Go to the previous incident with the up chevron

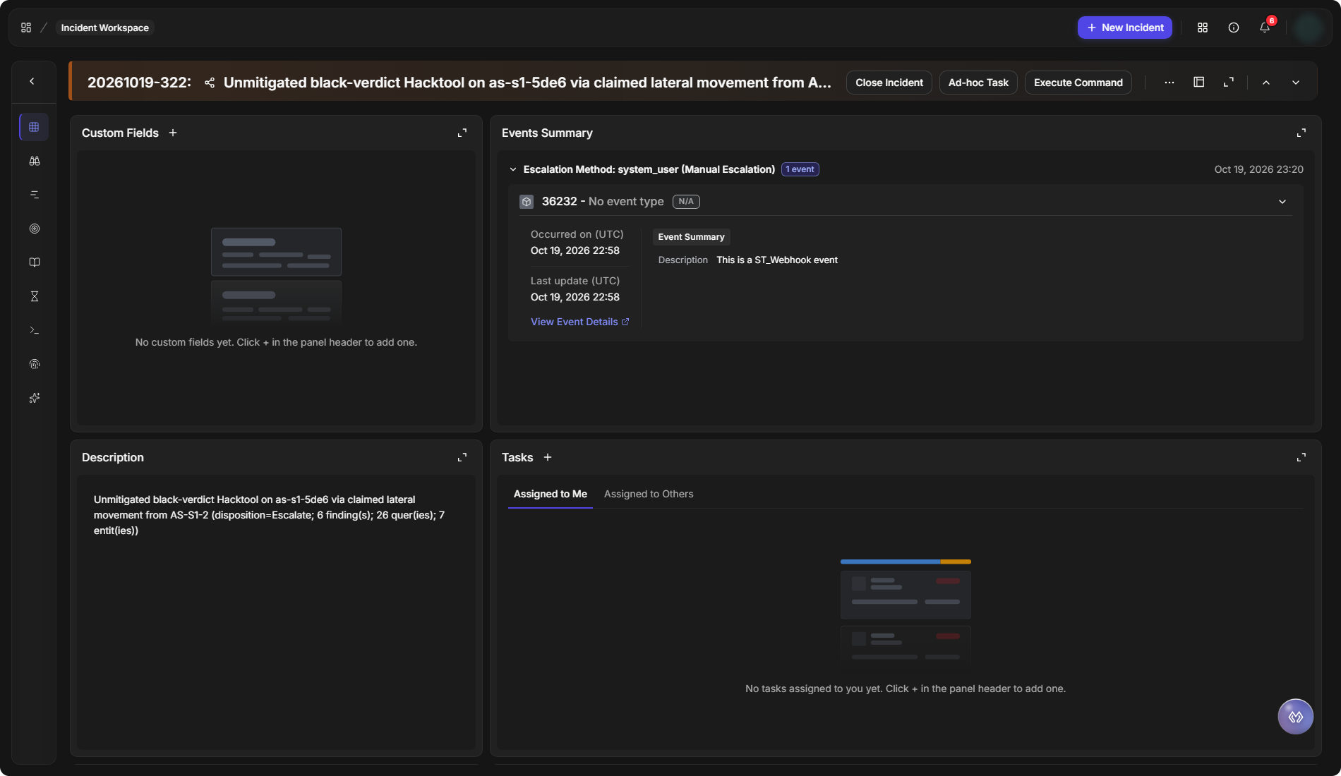point(1266,83)
